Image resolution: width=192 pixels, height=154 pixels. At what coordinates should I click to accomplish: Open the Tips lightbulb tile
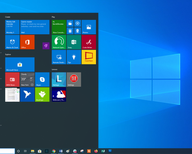pos(74,57)
